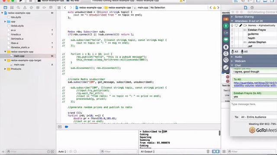Select attendee James Stephen

(257, 42)
